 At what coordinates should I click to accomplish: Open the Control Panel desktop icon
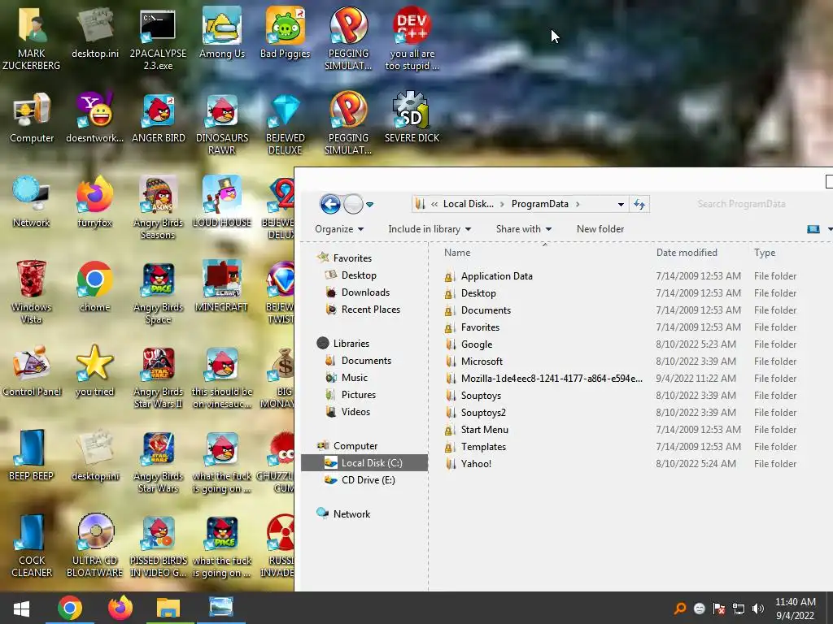point(32,370)
